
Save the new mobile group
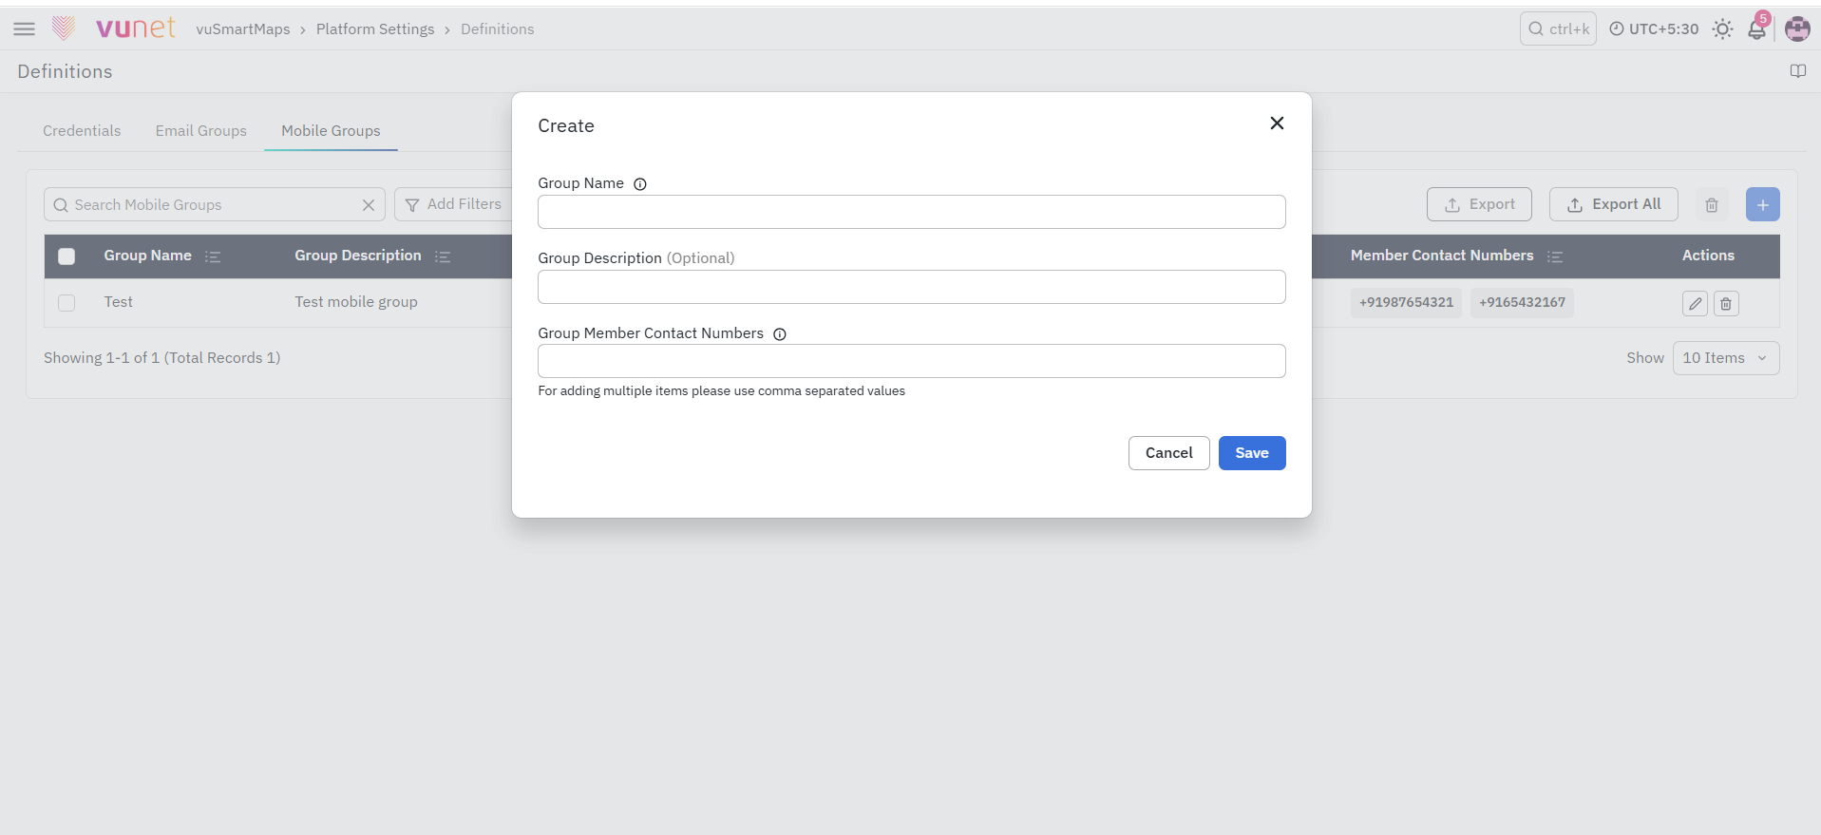click(1252, 453)
